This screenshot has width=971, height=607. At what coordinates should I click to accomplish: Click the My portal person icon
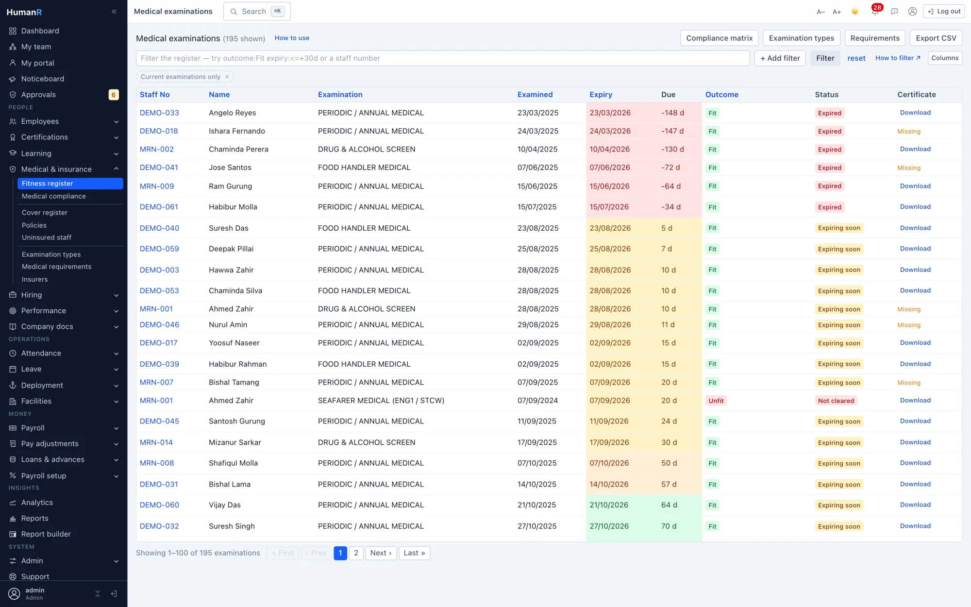(x=13, y=63)
